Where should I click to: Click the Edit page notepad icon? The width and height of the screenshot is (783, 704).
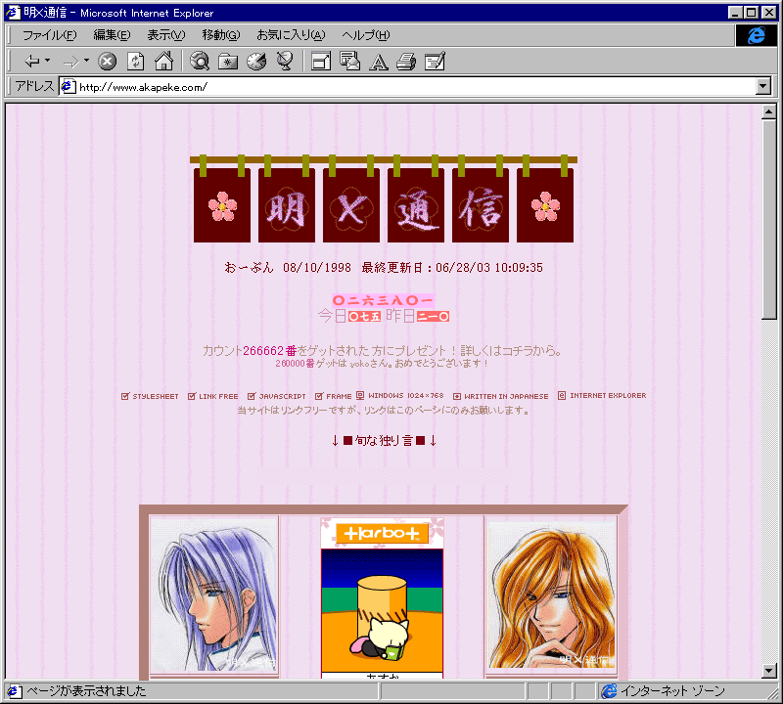coord(435,62)
